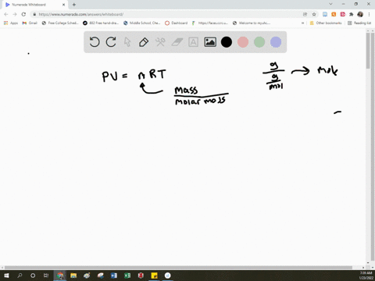The width and height of the screenshot is (375, 281).
Task: Open File Explorer from taskbar
Action: [x=73, y=276]
